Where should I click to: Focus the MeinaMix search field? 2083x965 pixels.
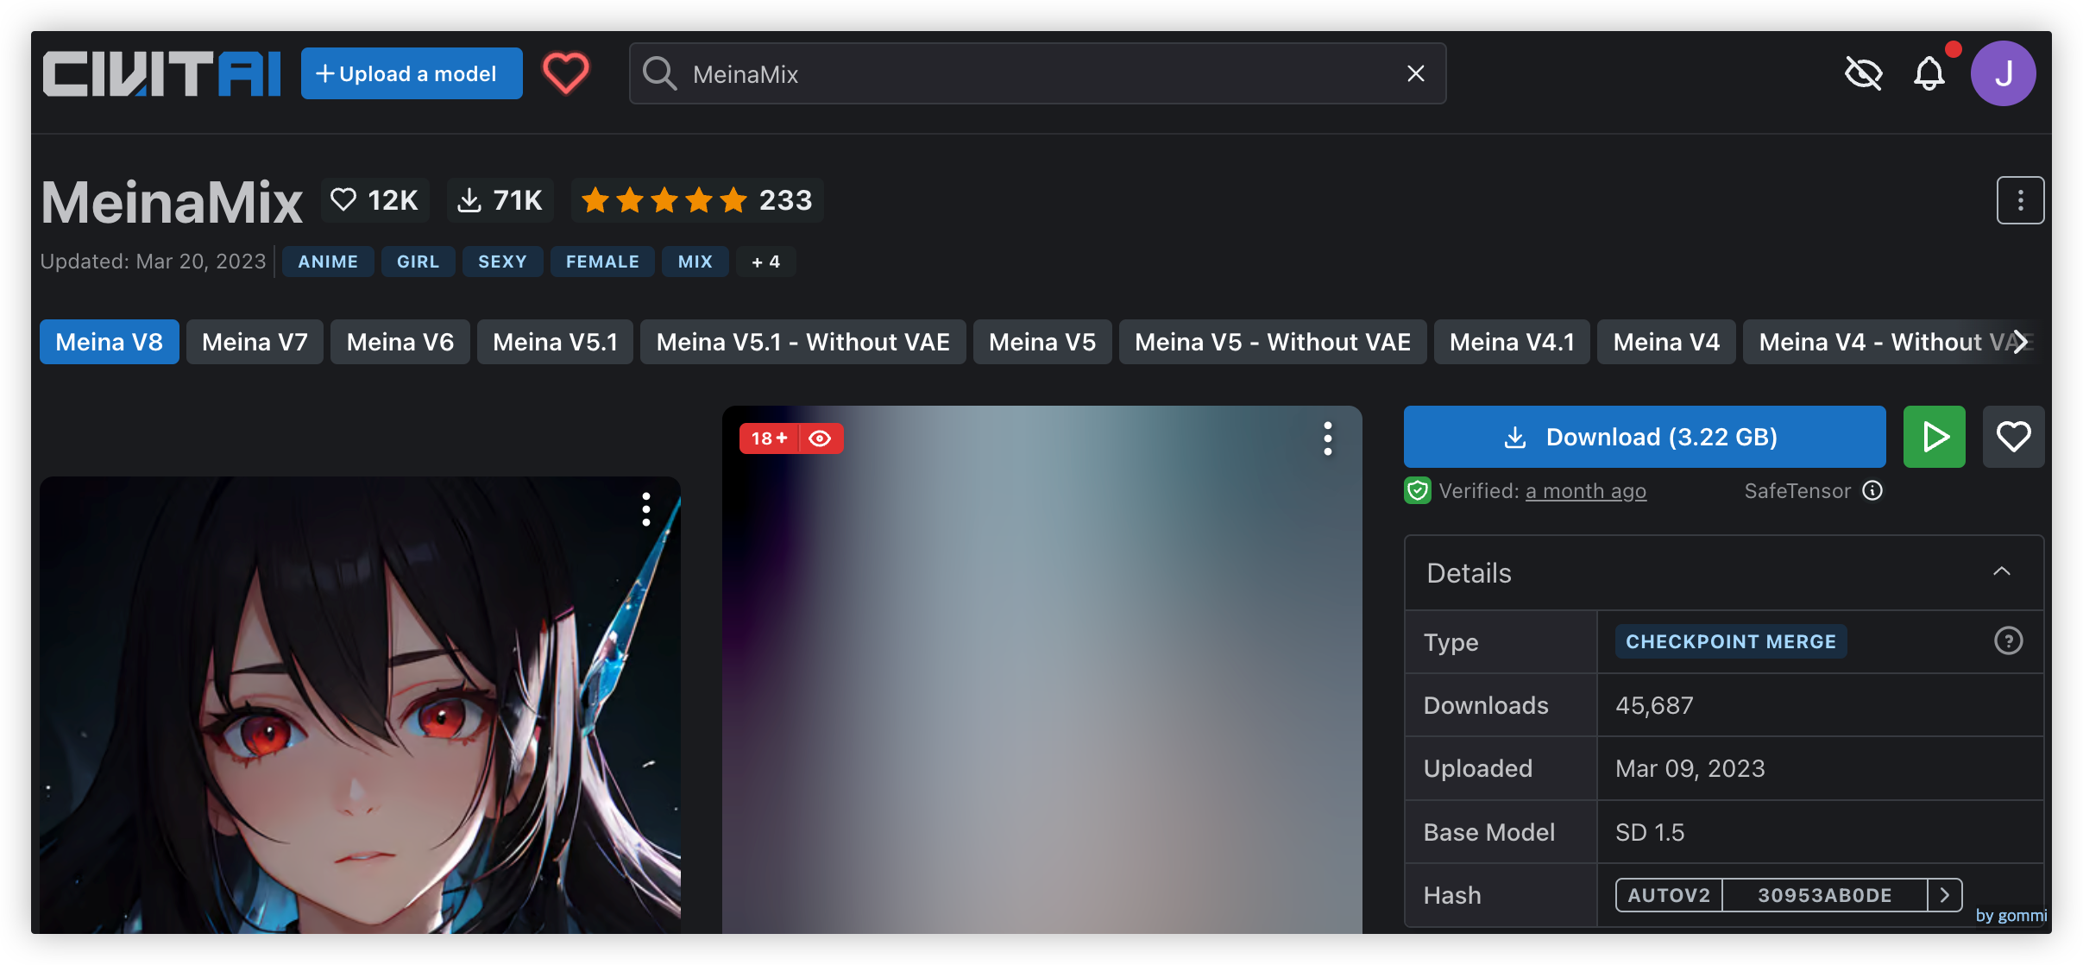click(1037, 73)
